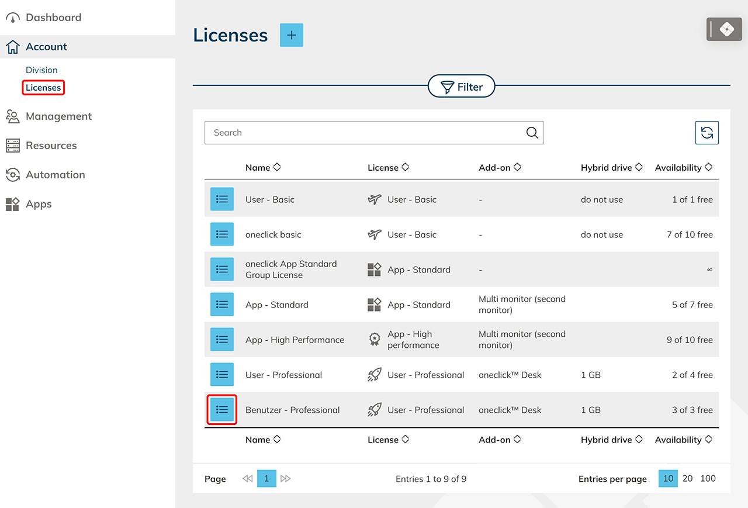
Task: Click the magnifier icon in the search box
Action: 532,133
